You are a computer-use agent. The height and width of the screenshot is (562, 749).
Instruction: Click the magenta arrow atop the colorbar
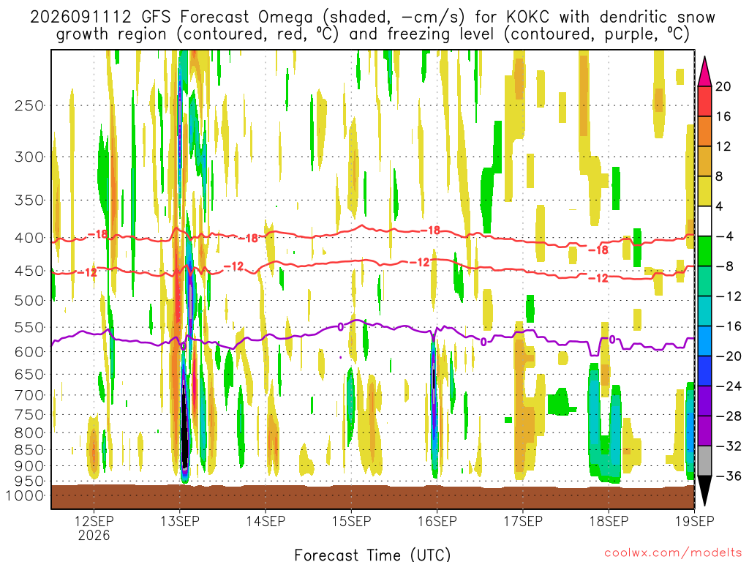704,71
